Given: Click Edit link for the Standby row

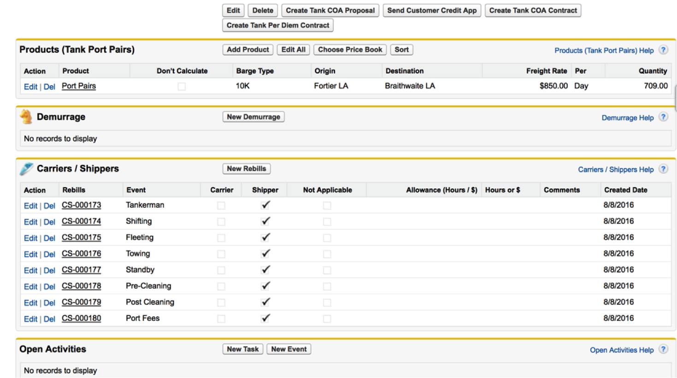Looking at the screenshot, I should 30,270.
